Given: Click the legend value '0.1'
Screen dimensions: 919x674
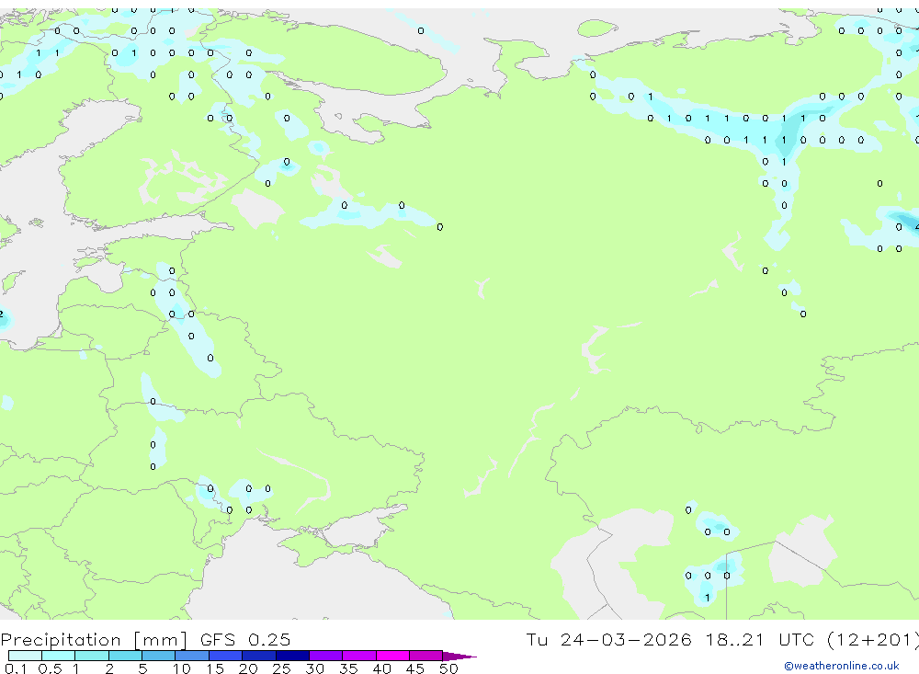Looking at the screenshot, I should 16,668.
